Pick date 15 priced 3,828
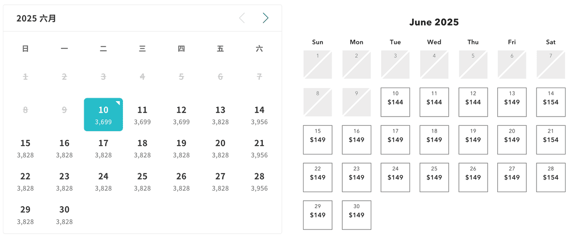This screenshot has width=581, height=241. click(x=25, y=148)
